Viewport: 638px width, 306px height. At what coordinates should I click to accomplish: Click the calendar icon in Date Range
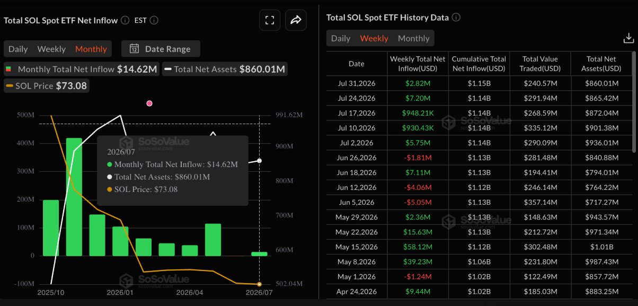[x=135, y=49]
